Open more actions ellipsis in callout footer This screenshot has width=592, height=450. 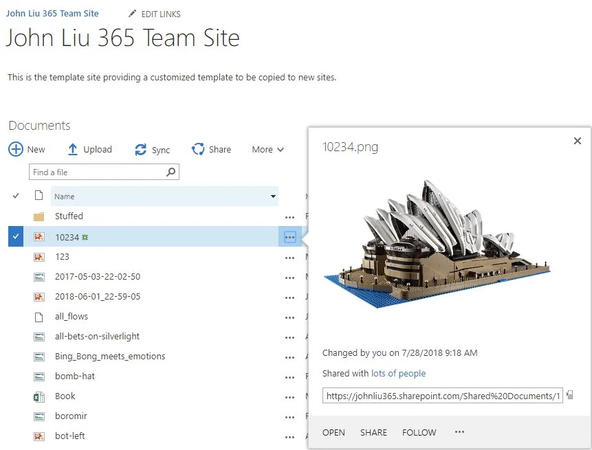click(x=459, y=432)
